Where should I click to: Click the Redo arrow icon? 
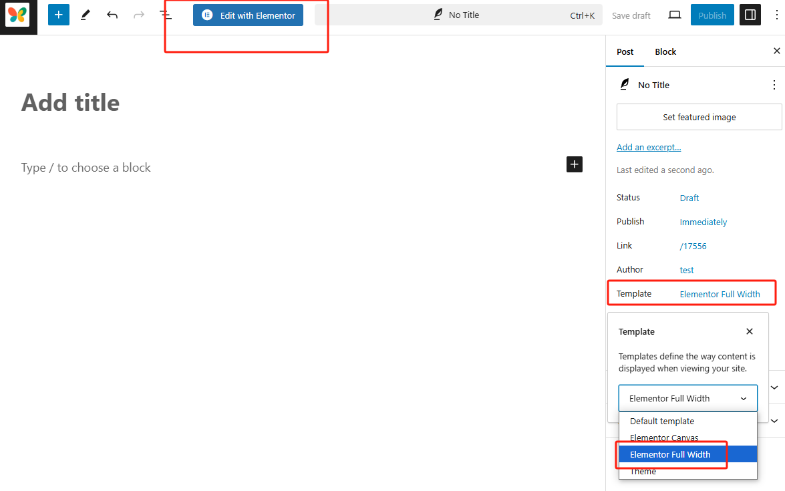(139, 15)
